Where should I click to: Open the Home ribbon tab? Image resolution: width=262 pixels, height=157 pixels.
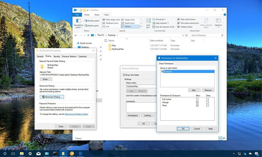pos(87,15)
